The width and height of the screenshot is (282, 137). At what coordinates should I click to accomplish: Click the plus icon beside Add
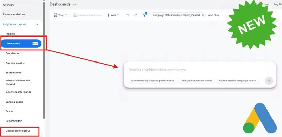(109, 15)
